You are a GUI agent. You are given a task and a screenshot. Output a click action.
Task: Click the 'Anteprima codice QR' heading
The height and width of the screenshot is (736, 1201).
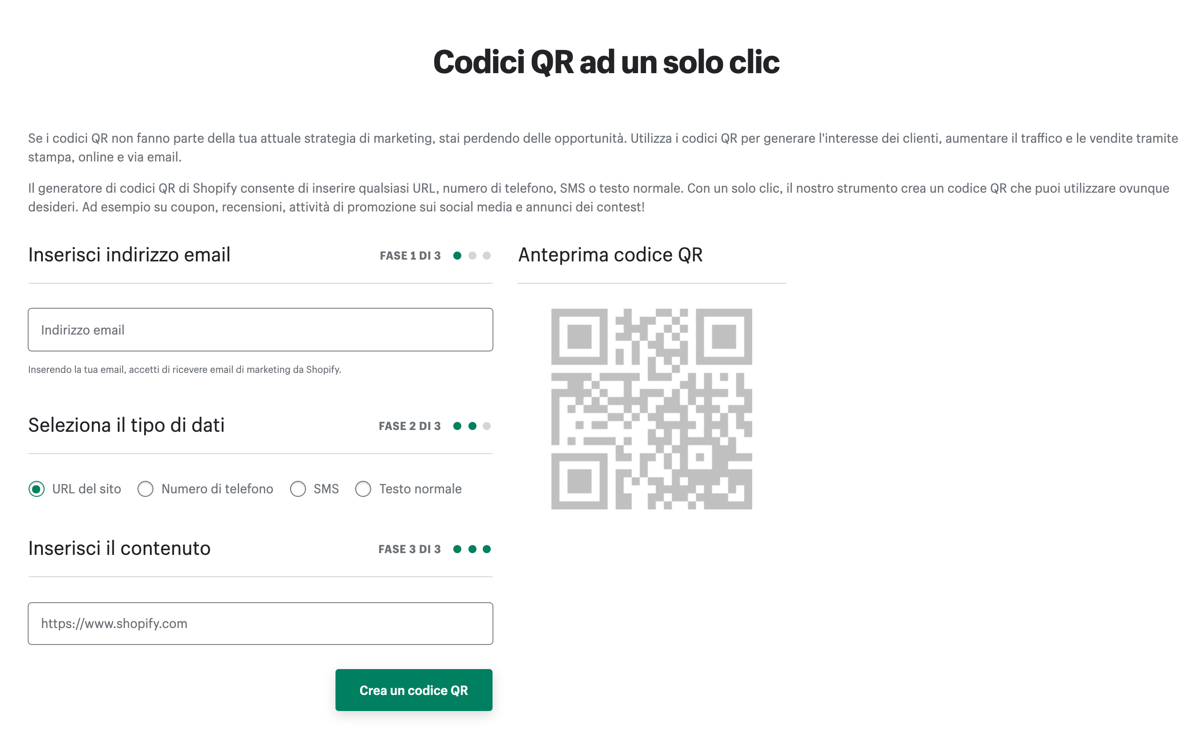(x=610, y=254)
